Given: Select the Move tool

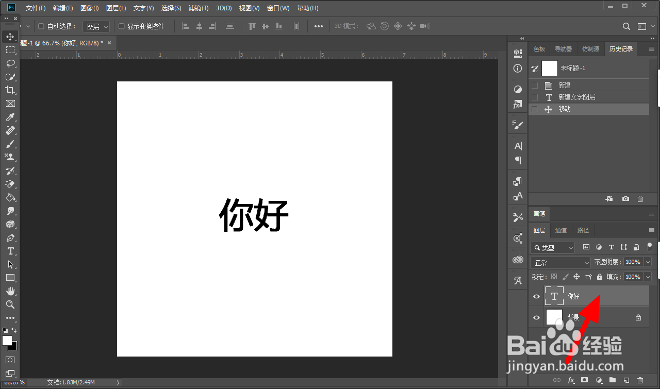Looking at the screenshot, I should point(10,37).
